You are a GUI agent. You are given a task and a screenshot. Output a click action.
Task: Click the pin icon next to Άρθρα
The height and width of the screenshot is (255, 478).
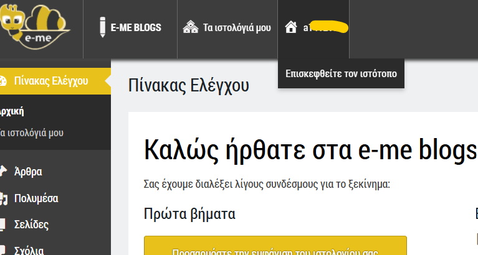point(3,171)
